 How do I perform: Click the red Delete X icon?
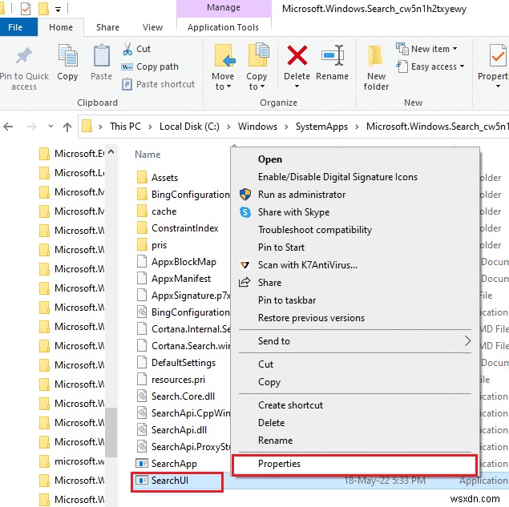click(297, 55)
